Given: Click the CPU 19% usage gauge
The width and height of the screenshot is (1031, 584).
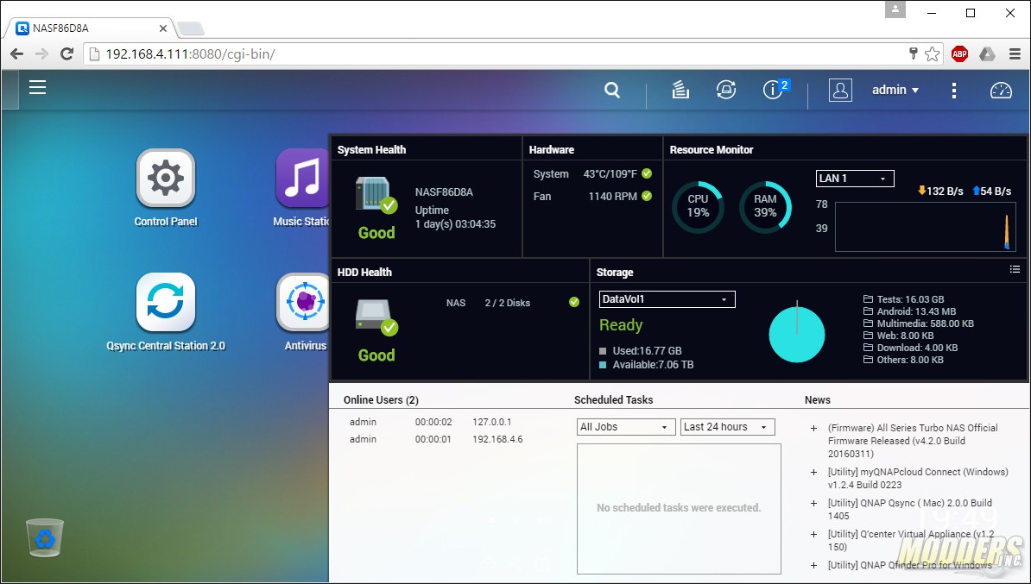Looking at the screenshot, I should click(x=698, y=207).
